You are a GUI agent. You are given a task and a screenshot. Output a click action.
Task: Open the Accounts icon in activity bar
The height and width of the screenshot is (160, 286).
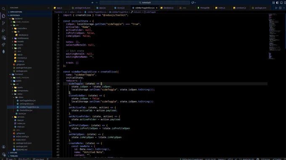click(x=3, y=147)
